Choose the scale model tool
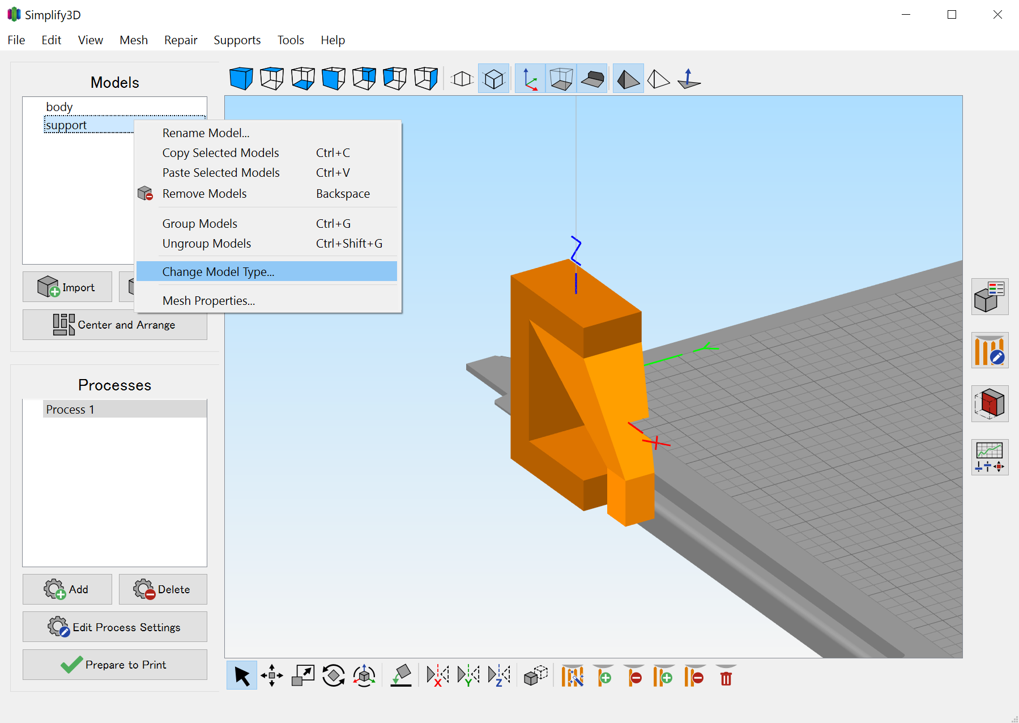Viewport: 1019px width, 723px height. coord(303,675)
